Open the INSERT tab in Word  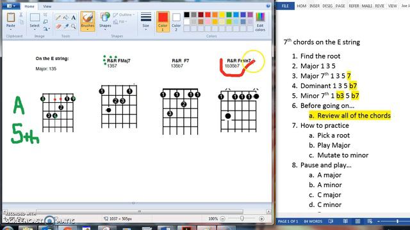tap(315, 6)
